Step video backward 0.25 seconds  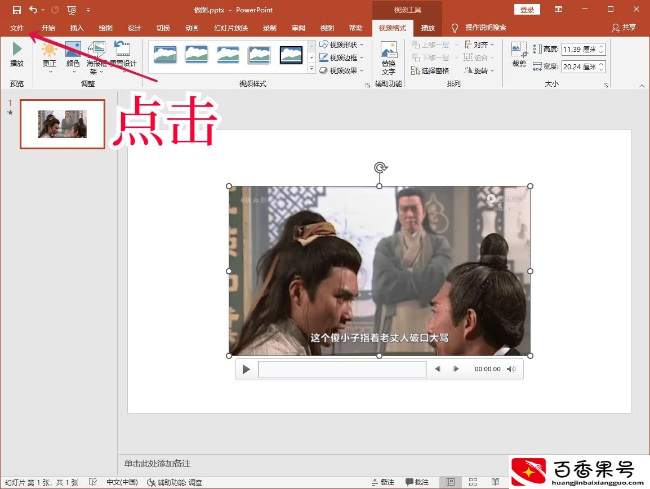(437, 368)
